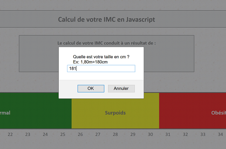Pick scale value 34 on IMC ruler
226x149 pixels.
220,134
